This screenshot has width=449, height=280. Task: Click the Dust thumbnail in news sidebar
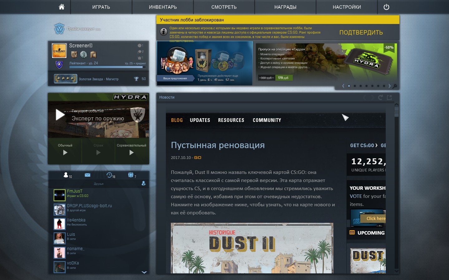pos(368,261)
